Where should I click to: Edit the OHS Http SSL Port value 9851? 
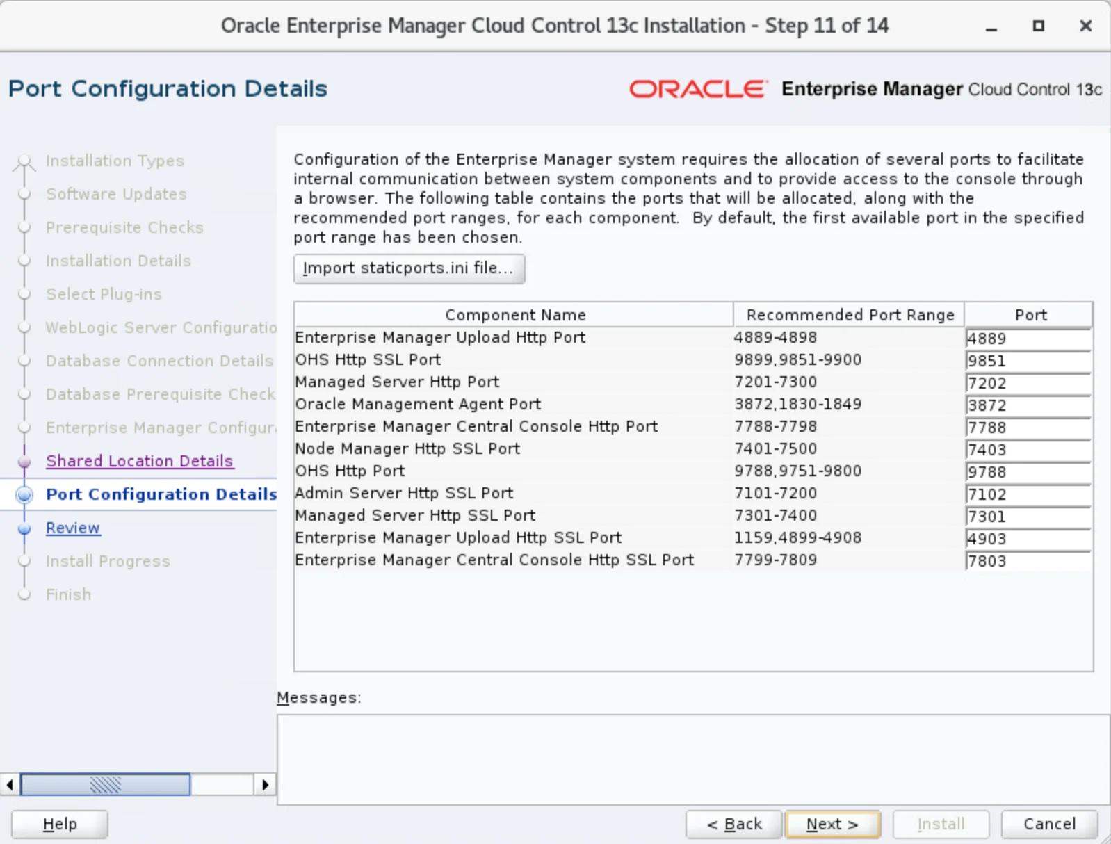point(1027,361)
